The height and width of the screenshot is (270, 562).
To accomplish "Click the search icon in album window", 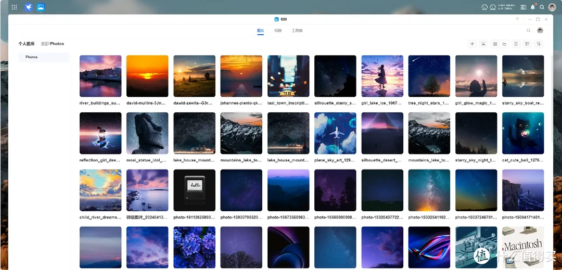I will 529,31.
